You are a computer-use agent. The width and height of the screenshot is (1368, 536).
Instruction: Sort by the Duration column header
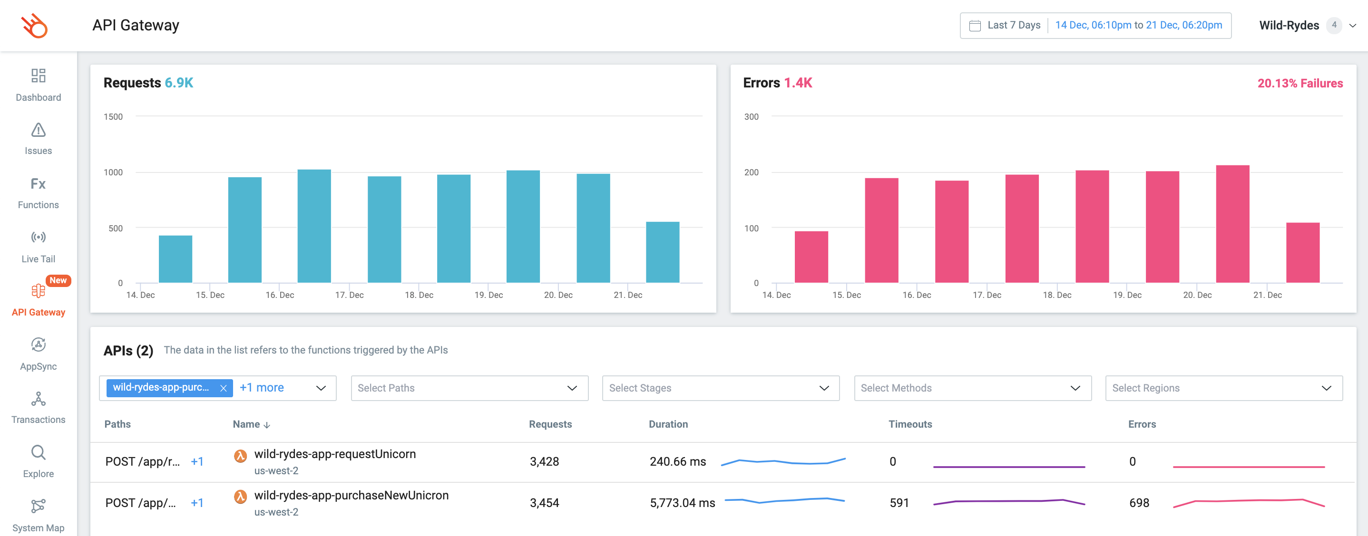tap(668, 424)
